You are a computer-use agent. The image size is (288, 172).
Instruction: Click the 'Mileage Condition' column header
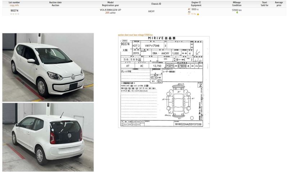[237, 4]
